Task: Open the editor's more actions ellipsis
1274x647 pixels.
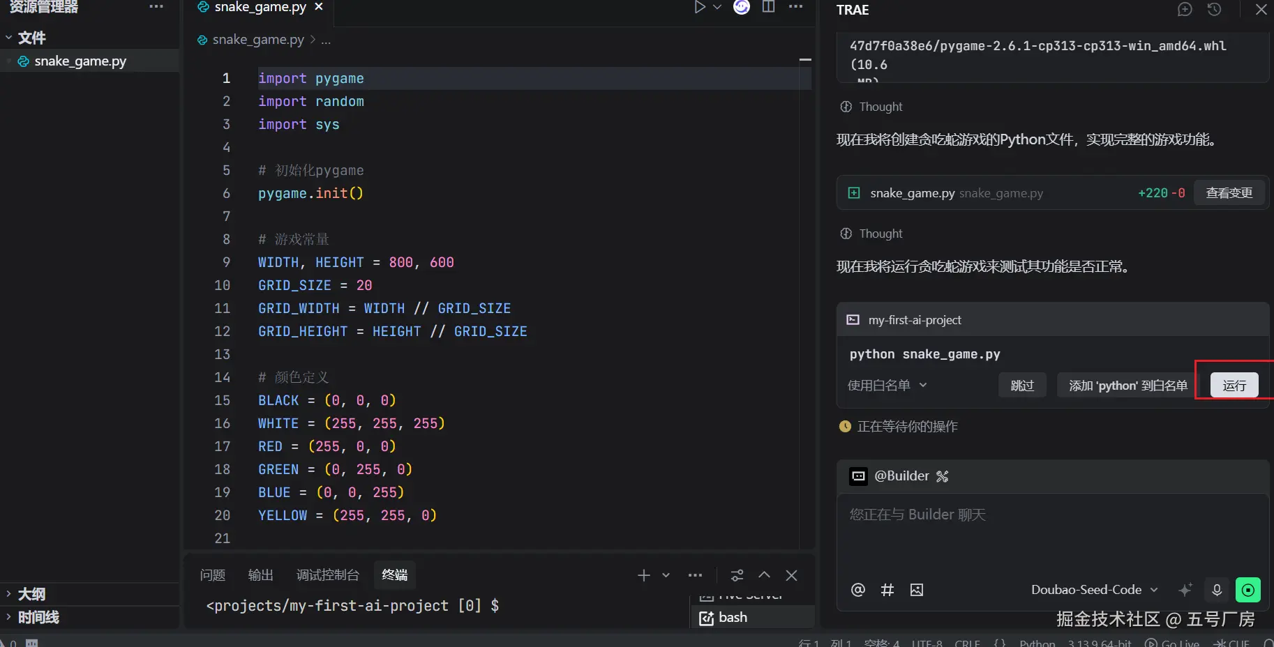Action: (x=795, y=7)
